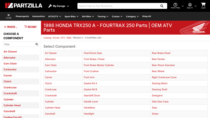Close the sidebar with X CLOSE

point(9,16)
